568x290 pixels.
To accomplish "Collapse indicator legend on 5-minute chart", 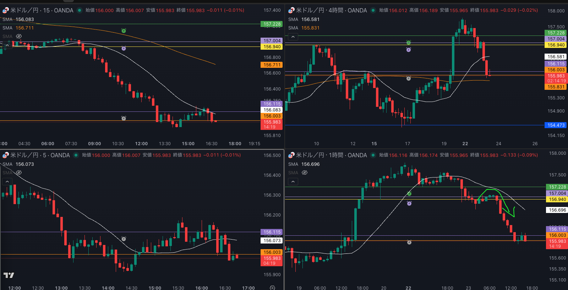I will click(7, 181).
